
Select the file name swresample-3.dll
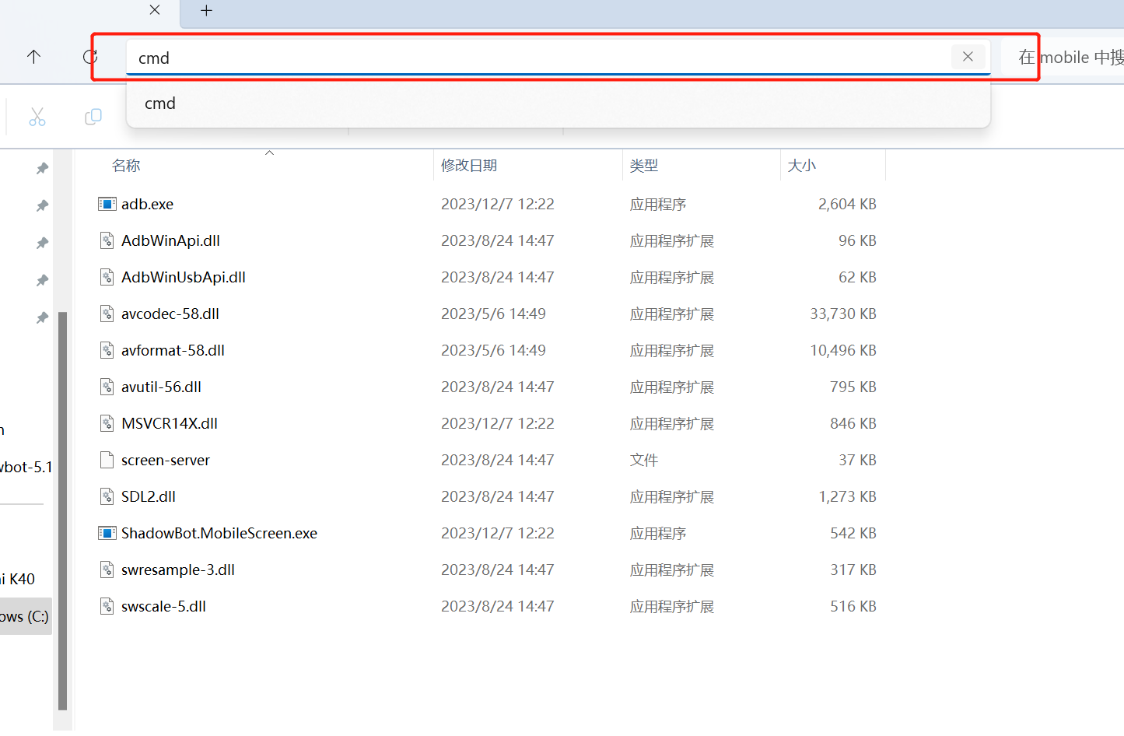click(x=178, y=570)
